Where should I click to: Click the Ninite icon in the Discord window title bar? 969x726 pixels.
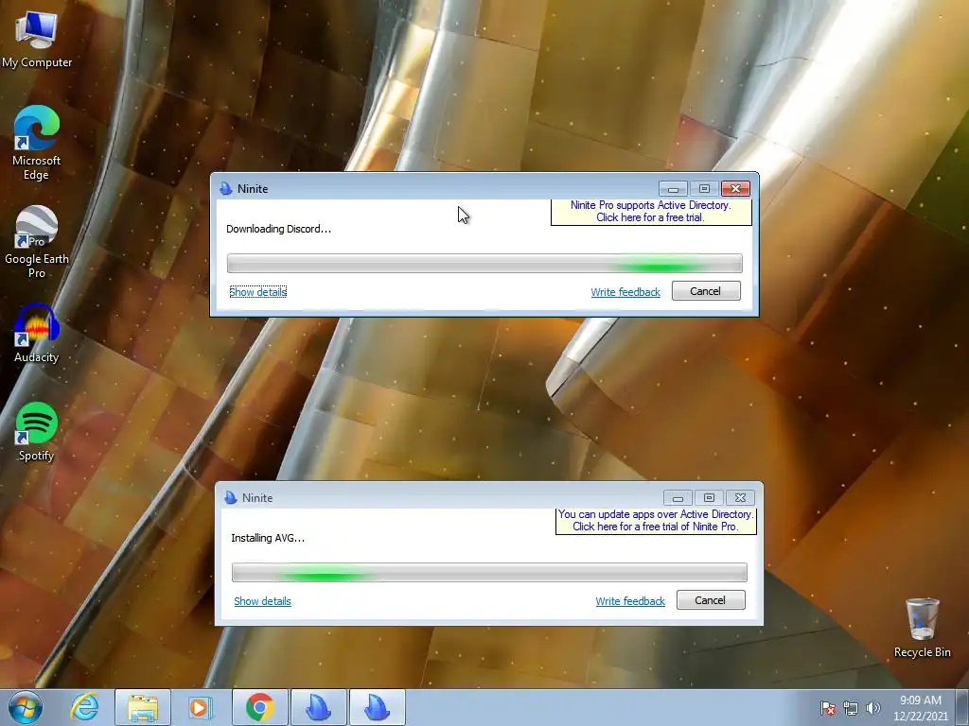point(225,189)
